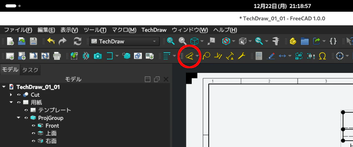This screenshot has width=353, height=147.
Task: Select the テンプレート tree item
Action: (55, 110)
